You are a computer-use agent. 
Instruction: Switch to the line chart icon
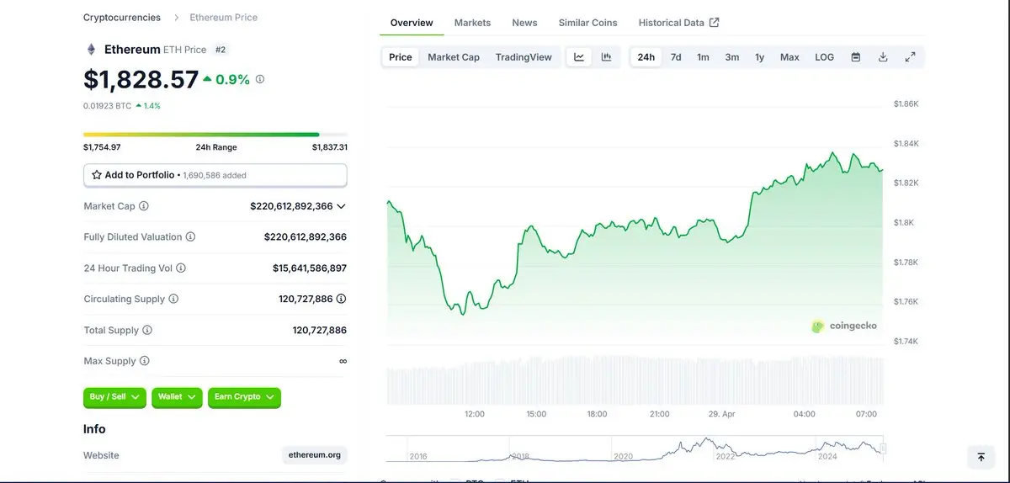coord(579,57)
